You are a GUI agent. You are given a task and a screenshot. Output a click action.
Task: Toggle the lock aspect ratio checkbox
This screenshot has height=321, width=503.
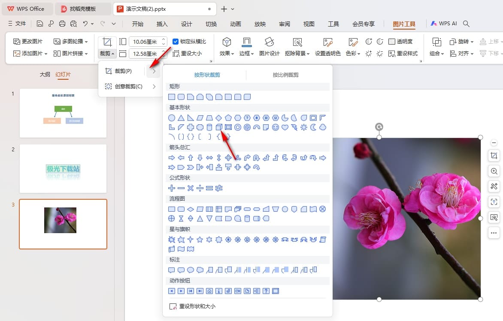(x=176, y=41)
